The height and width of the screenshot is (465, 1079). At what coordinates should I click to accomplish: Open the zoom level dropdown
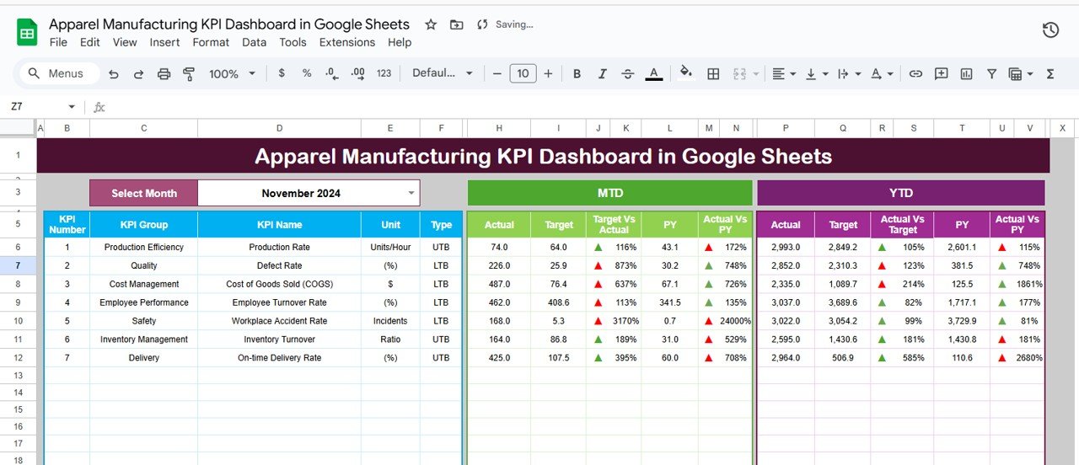coord(233,74)
